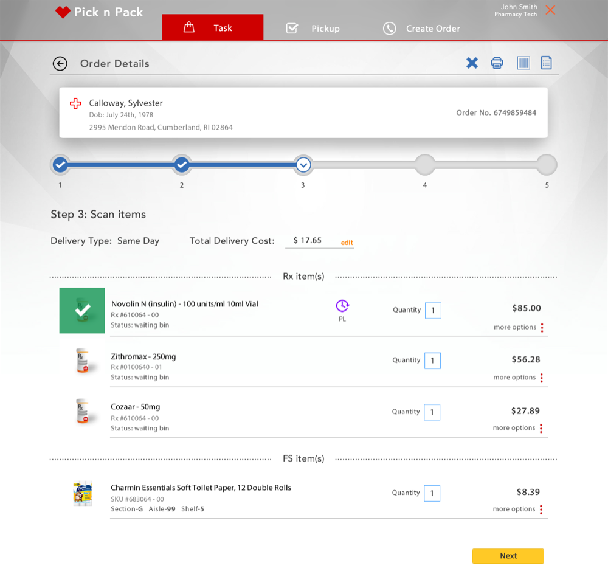Open the document notes icon
Viewport: 608px width, 574px height.
(546, 63)
